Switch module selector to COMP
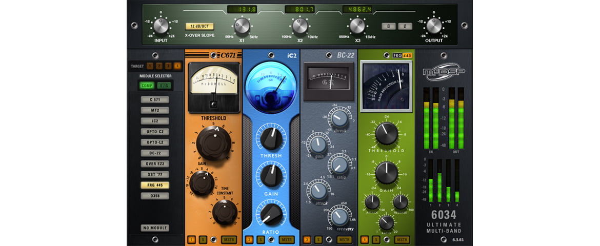600x246 pixels. pos(147,86)
